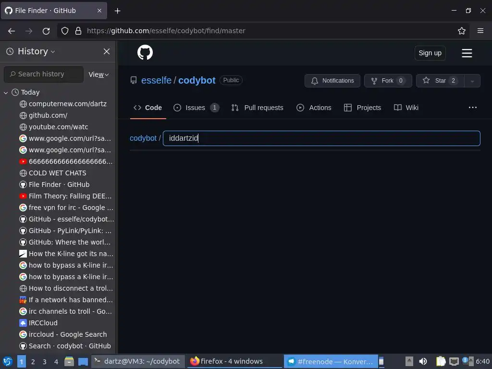The width and height of the screenshot is (492, 369).
Task: Open irc channels to troll history entry
Action: point(65,311)
